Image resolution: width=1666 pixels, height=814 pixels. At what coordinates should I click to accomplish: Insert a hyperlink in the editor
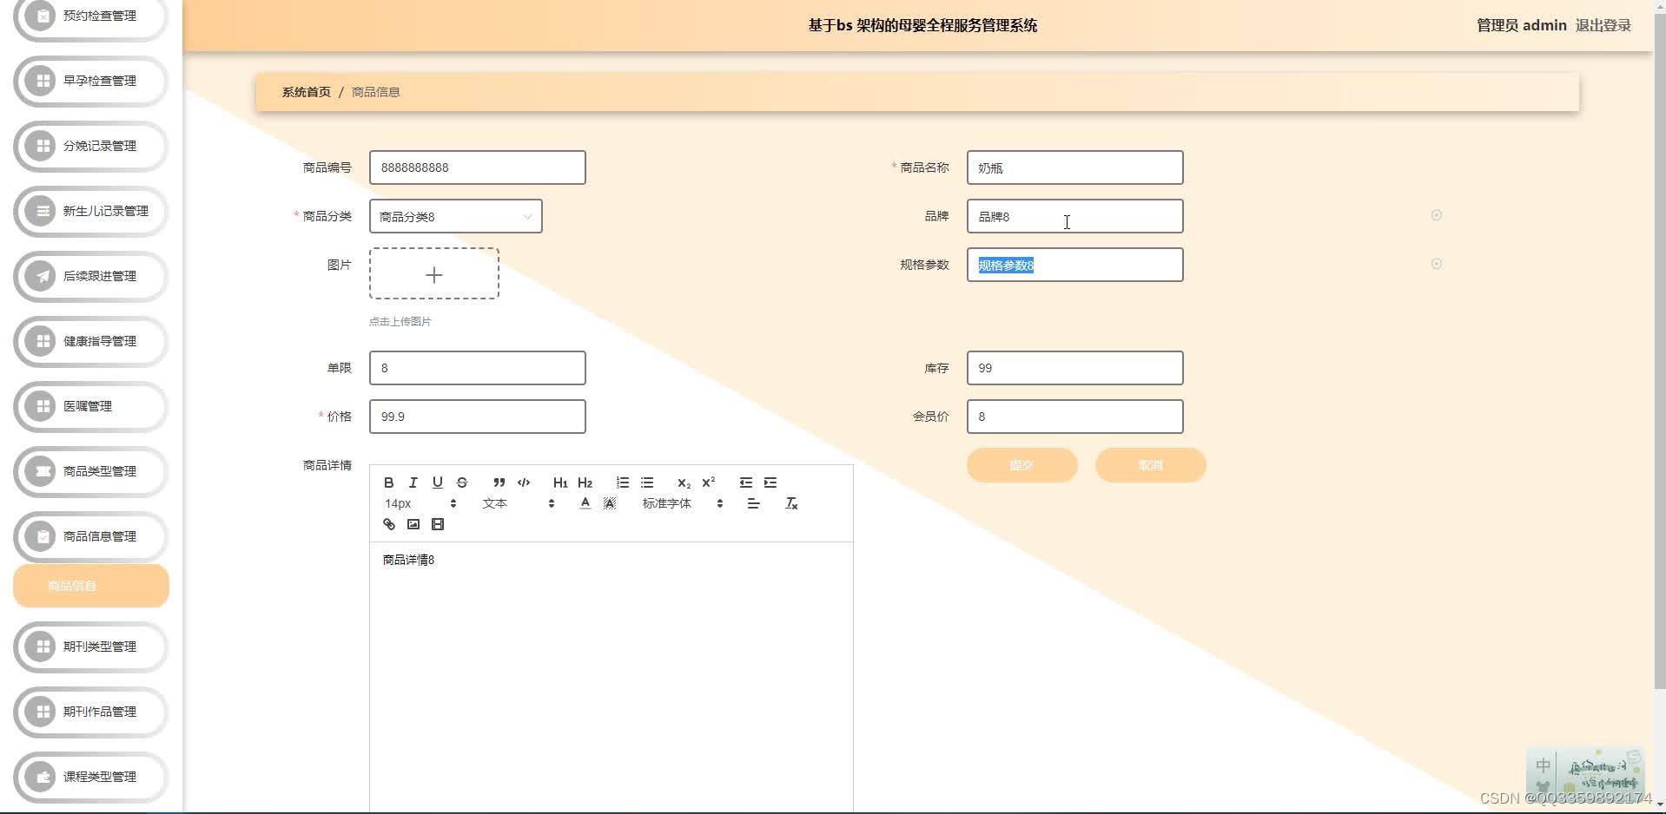[389, 524]
